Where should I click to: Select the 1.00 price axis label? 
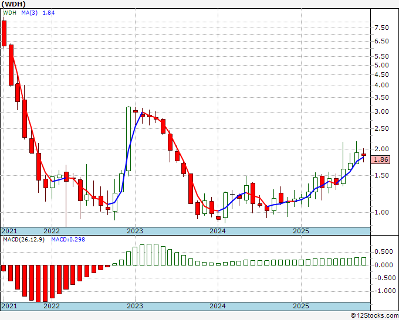click(381, 212)
